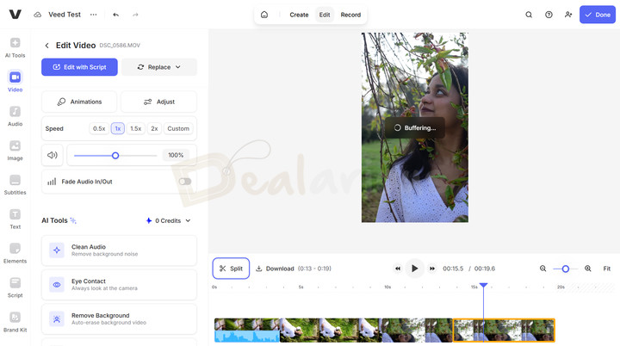The width and height of the screenshot is (620, 346).
Task: Click the cloud save status icon
Action: 38,15
